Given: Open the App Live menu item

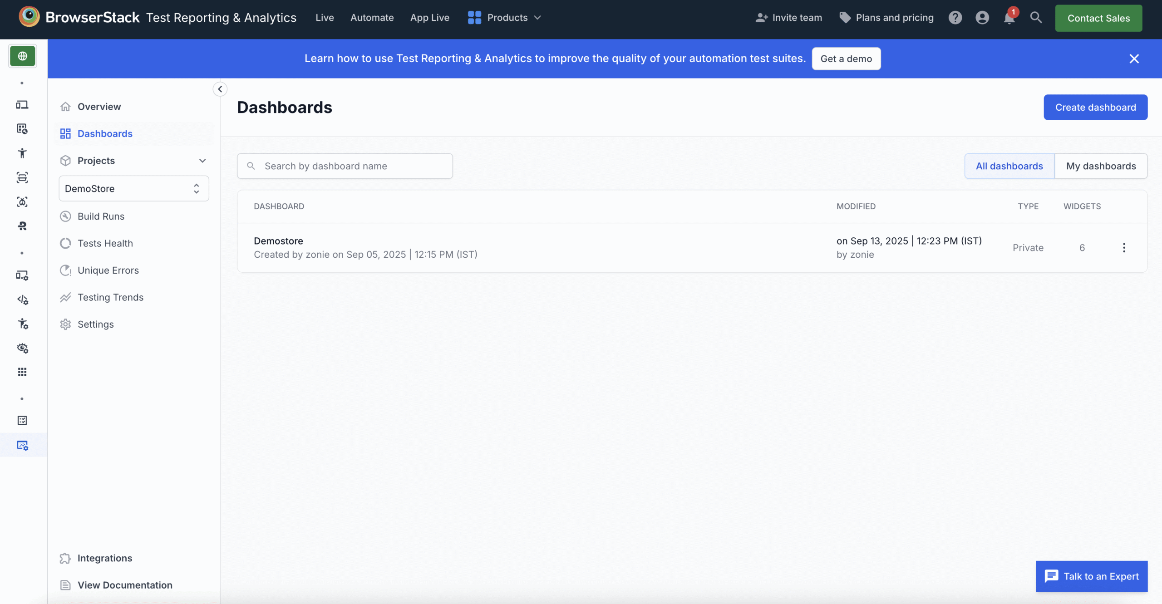Looking at the screenshot, I should pyautogui.click(x=429, y=18).
